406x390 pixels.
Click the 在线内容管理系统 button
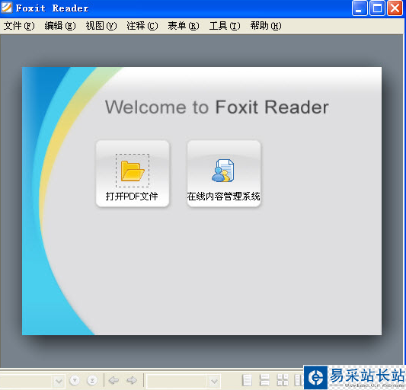[x=224, y=174]
